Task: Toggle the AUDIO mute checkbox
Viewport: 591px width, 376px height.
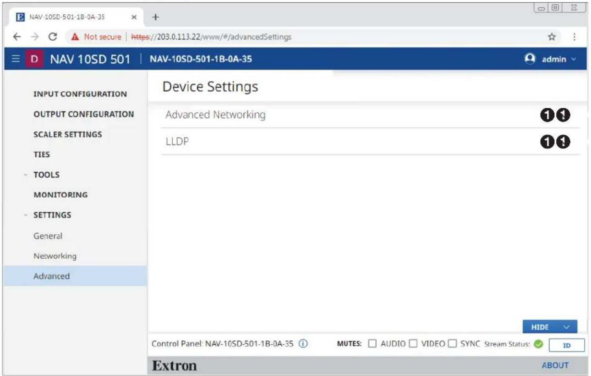Action: (x=372, y=344)
